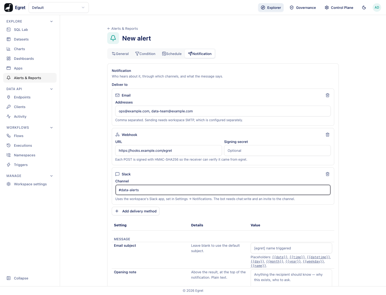
Task: Open Workspace settings
Action: click(30, 184)
